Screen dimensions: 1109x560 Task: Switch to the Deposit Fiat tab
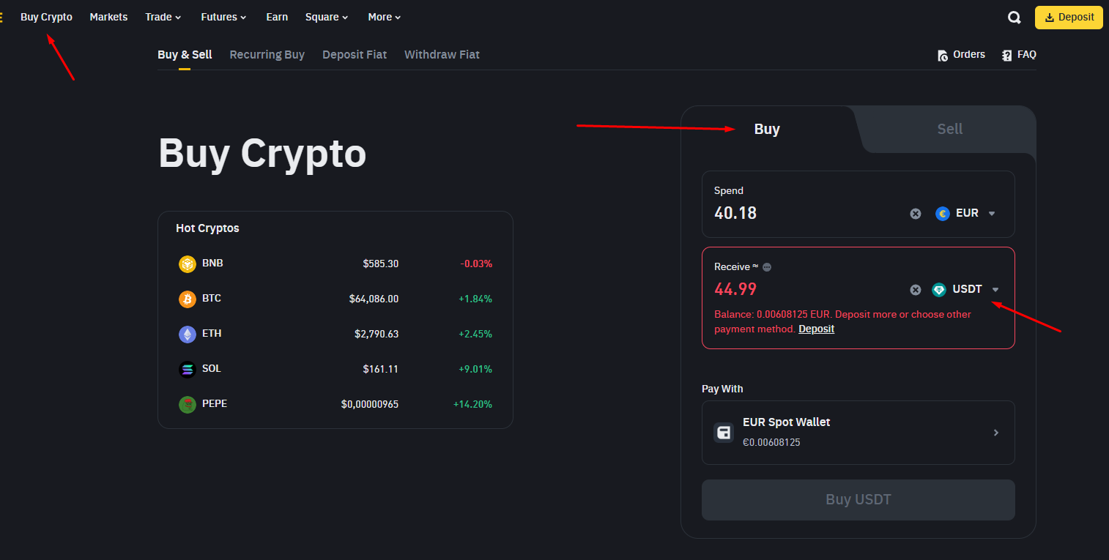[355, 55]
